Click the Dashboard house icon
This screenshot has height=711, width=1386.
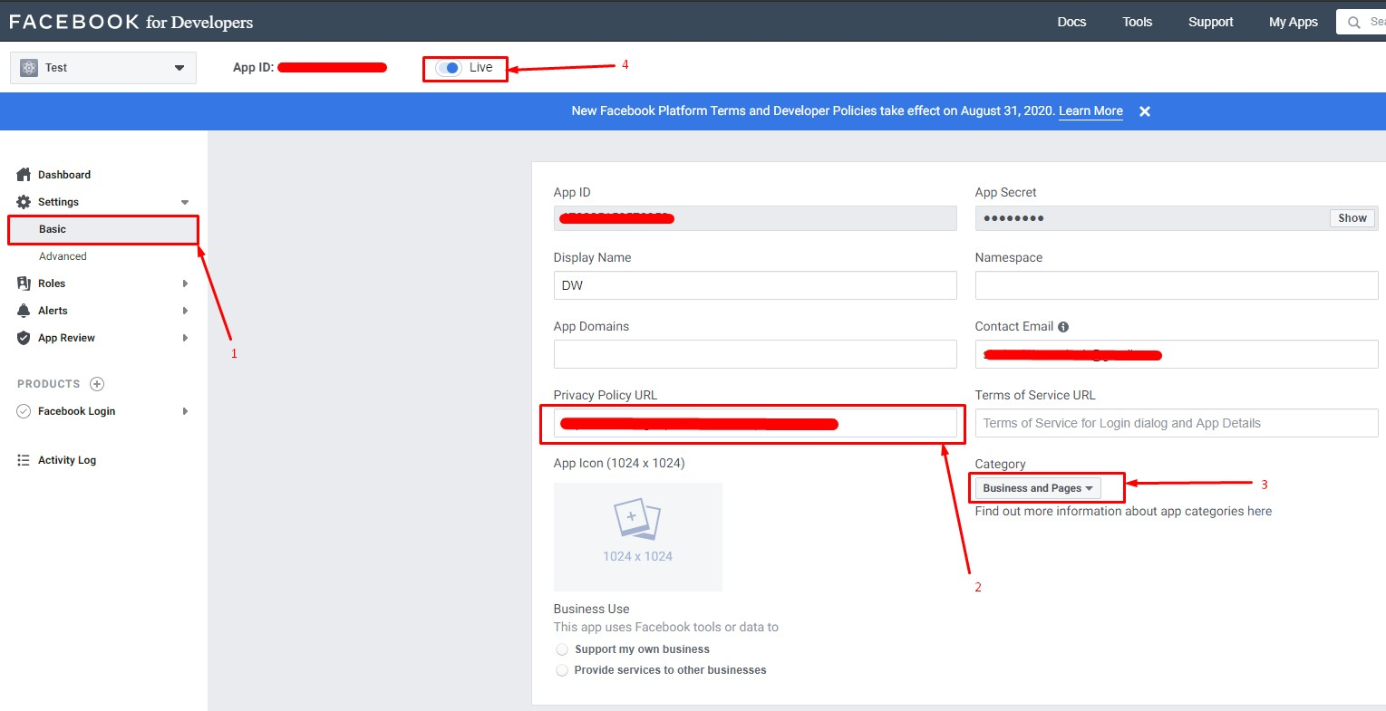(24, 175)
